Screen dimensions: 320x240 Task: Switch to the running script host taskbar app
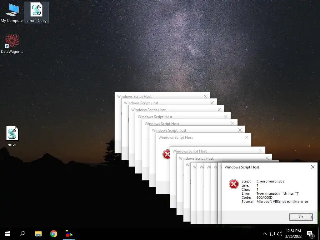pyautogui.click(x=69, y=234)
